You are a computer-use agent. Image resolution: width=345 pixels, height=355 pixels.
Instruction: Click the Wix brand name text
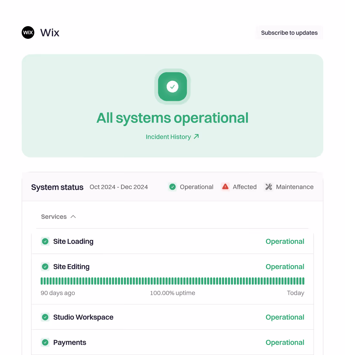point(50,33)
